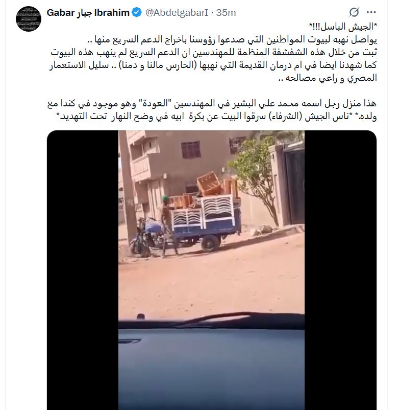The image size is (399, 410).
Task: Open Gabar Ibrahim's profile avatar
Action: (x=29, y=19)
